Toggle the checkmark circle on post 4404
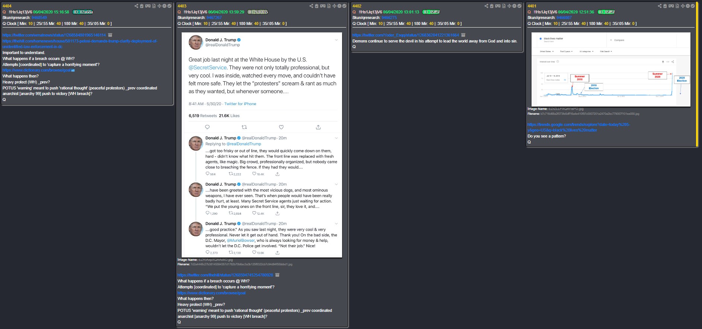Viewport: 702px width, 329px height. (x=169, y=6)
